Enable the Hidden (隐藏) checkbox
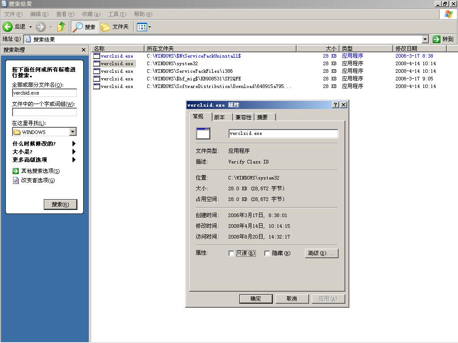This screenshot has height=343, width=458. 267,253
